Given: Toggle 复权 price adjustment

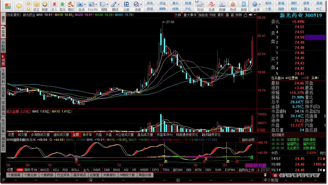Looking at the screenshot, I should coord(221,15).
